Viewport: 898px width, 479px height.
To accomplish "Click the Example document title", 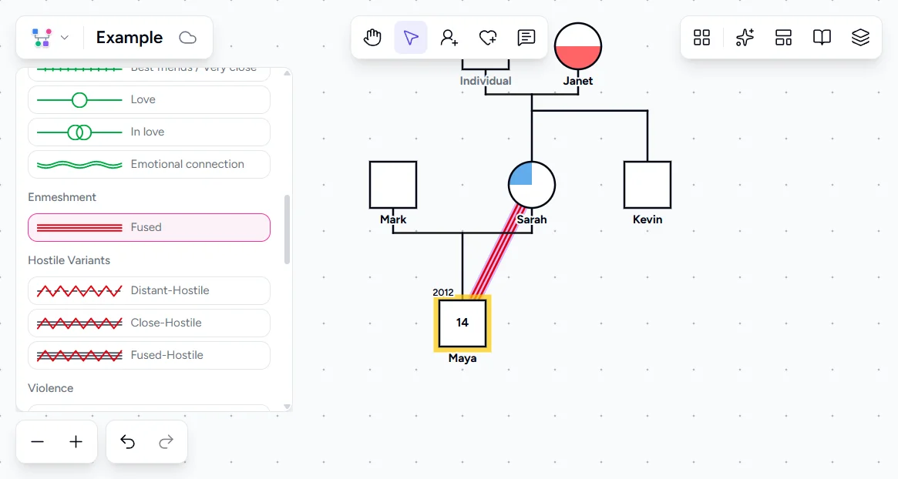I will (129, 38).
